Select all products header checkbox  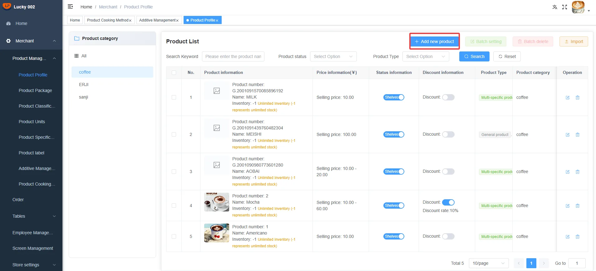tap(174, 73)
